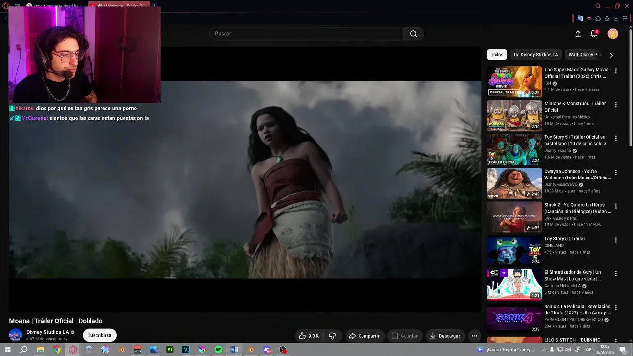Dislike the Moana trailer

[x=332, y=336]
